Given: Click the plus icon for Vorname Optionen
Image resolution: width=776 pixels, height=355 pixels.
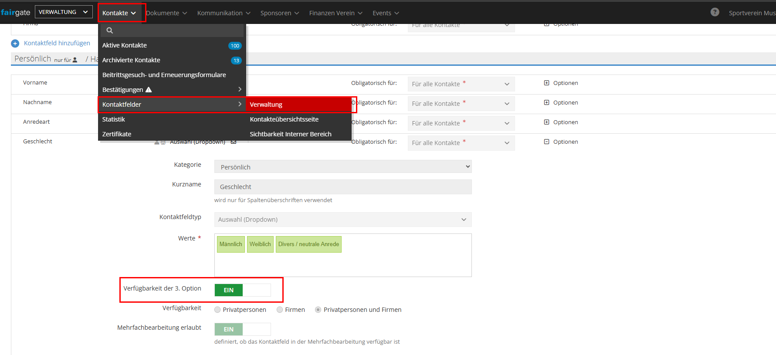Looking at the screenshot, I should (x=546, y=83).
